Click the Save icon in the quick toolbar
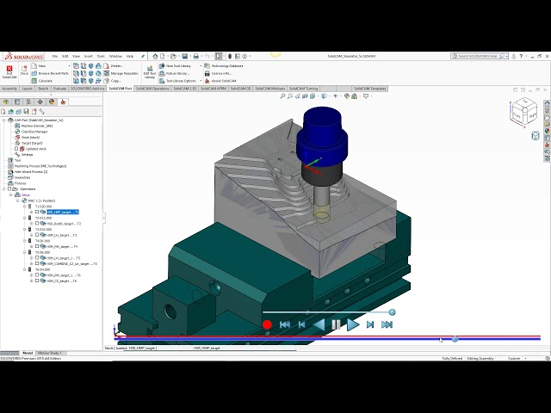 point(185,56)
